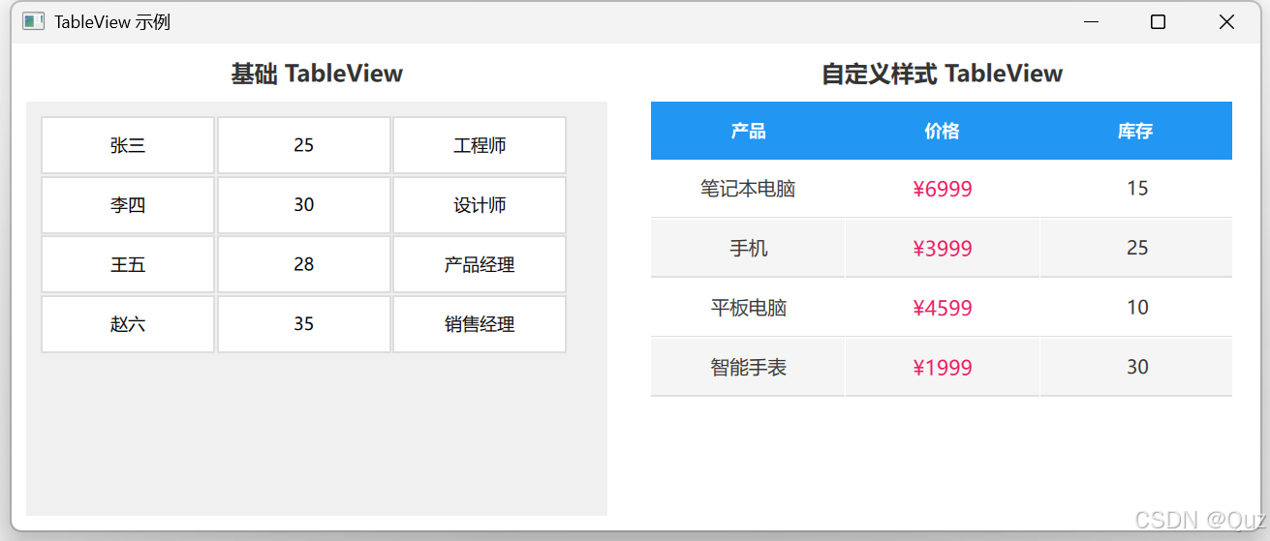Select the cell 产品经理
The height and width of the screenshot is (541, 1270).
coord(480,264)
